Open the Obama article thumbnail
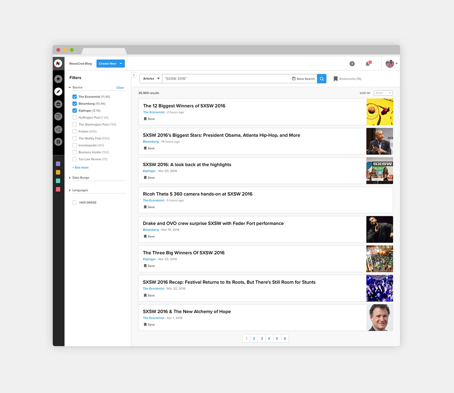 [x=380, y=141]
